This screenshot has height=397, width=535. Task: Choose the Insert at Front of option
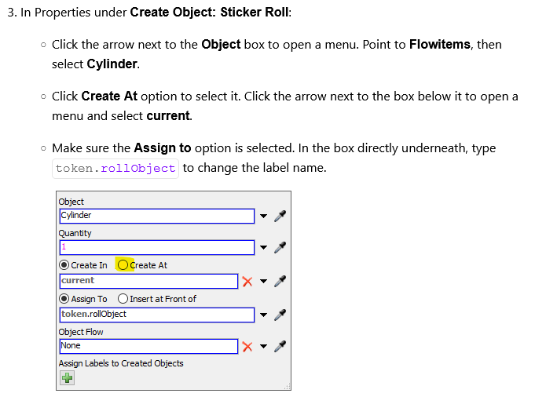pos(123,299)
